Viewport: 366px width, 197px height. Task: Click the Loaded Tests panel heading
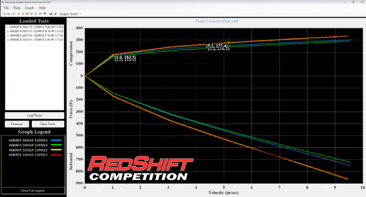pyautogui.click(x=34, y=21)
